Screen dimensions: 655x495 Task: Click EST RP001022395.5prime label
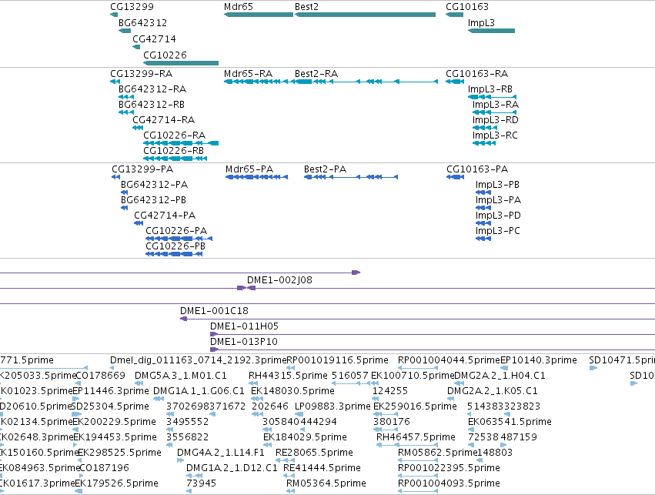click(449, 469)
